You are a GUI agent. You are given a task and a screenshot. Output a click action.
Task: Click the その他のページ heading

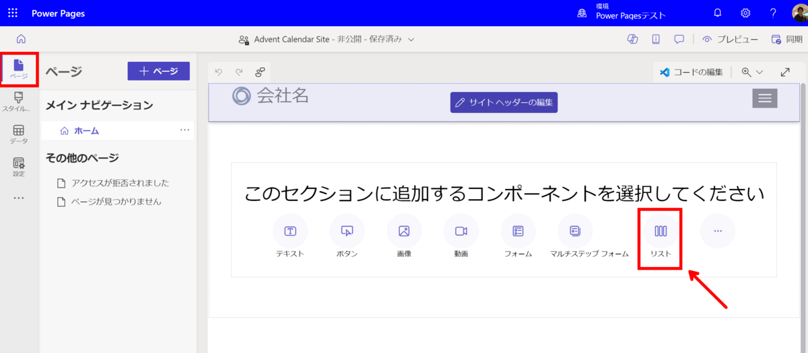click(82, 158)
